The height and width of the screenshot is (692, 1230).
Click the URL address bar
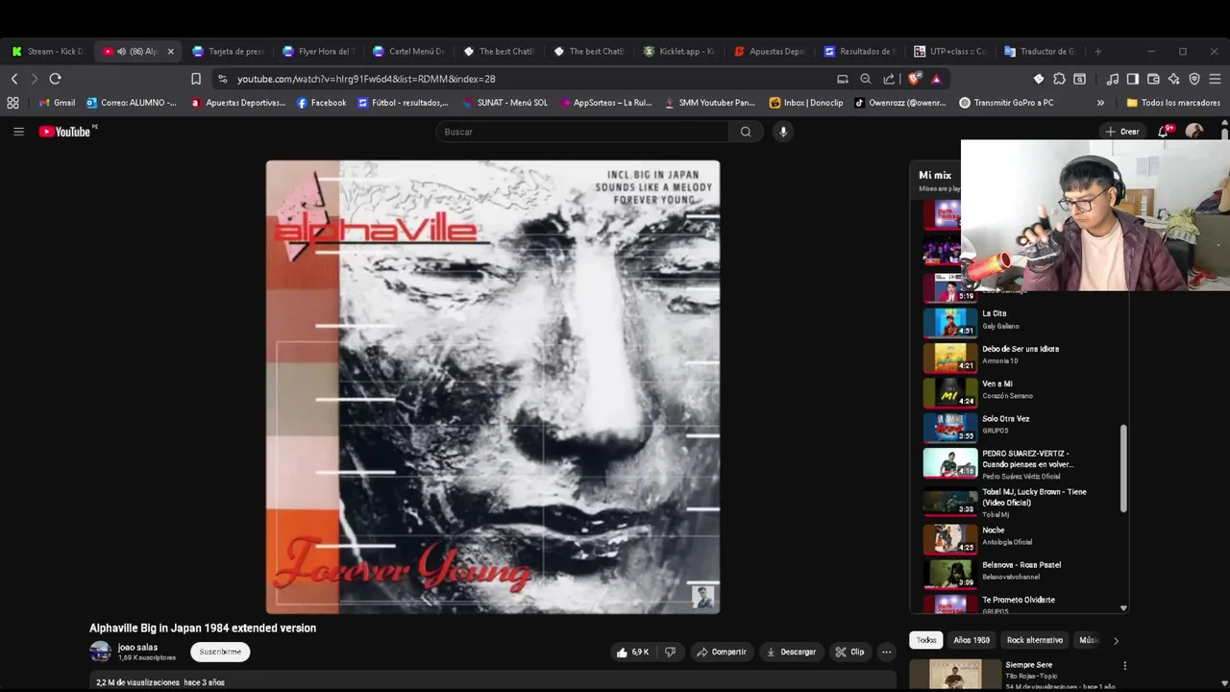point(529,79)
